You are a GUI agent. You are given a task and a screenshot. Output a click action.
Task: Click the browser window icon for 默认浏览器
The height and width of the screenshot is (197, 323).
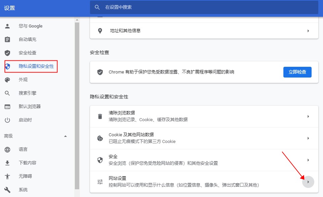pyautogui.click(x=7, y=107)
